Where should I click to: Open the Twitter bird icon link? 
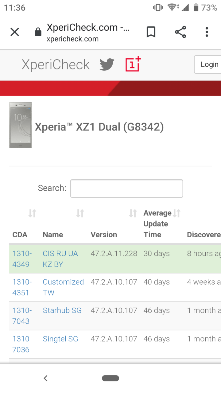click(x=107, y=64)
